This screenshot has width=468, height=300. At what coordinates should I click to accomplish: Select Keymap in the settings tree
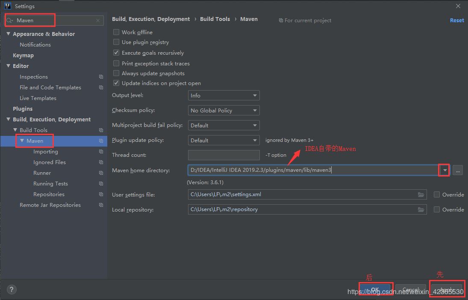pos(23,56)
